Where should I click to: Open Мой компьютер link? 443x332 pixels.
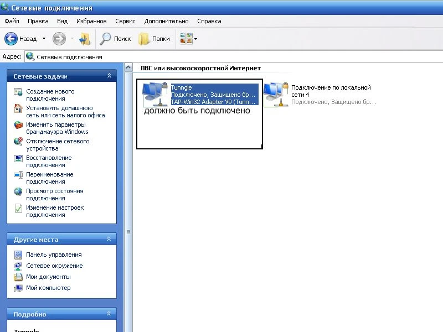pos(48,288)
